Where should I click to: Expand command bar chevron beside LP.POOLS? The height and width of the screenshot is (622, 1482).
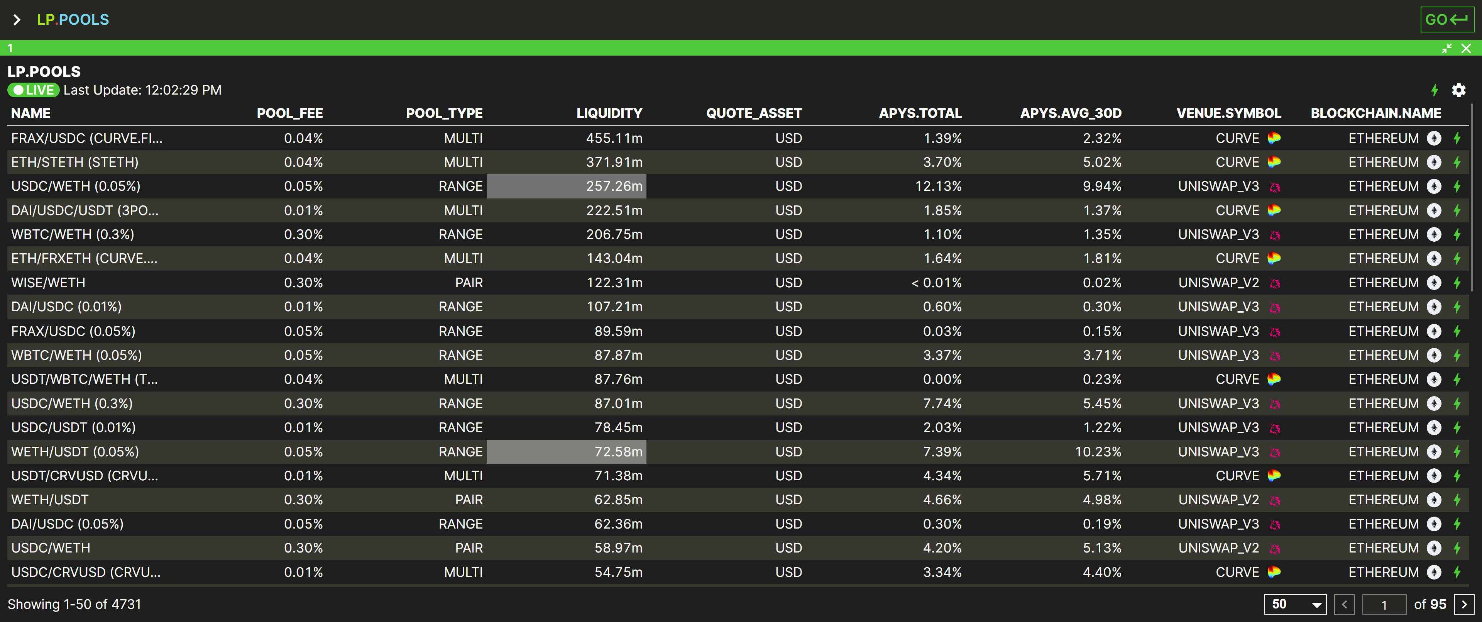click(17, 20)
